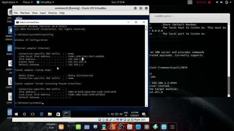Click the IPv4 Address value 192.168.1.x
This screenshot has width=234, height=131.
(x=76, y=59)
